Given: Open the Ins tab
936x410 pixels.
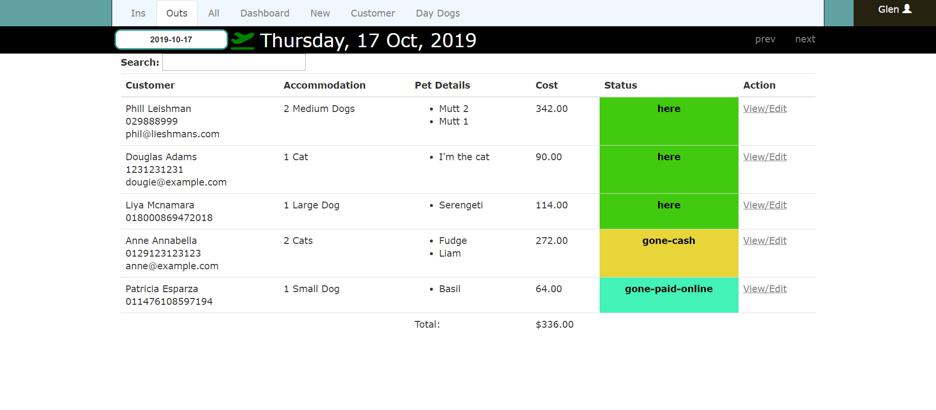Looking at the screenshot, I should point(138,14).
